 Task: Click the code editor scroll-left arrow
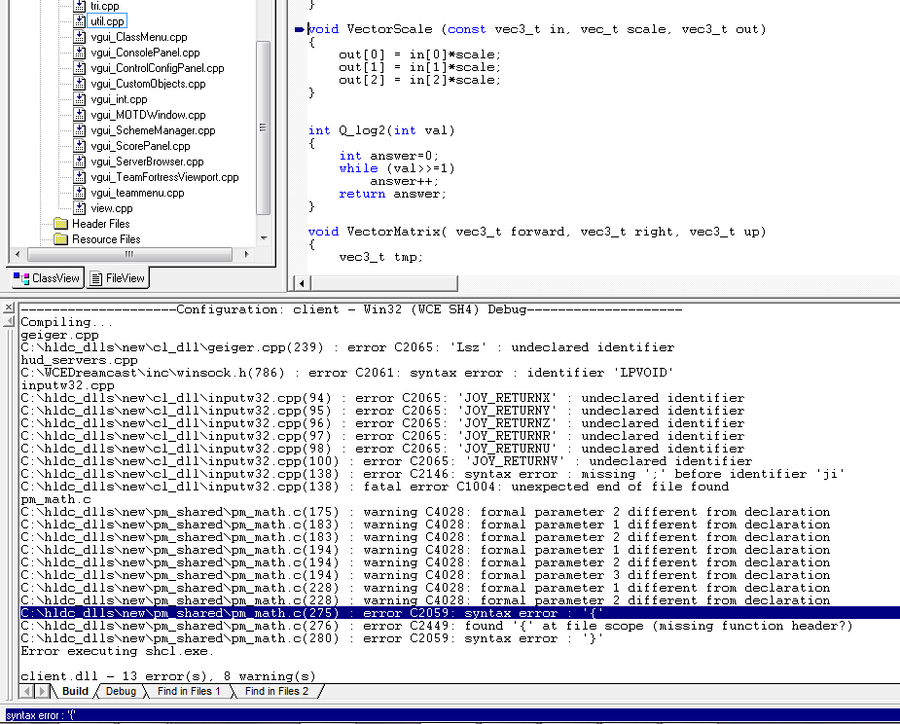302,282
